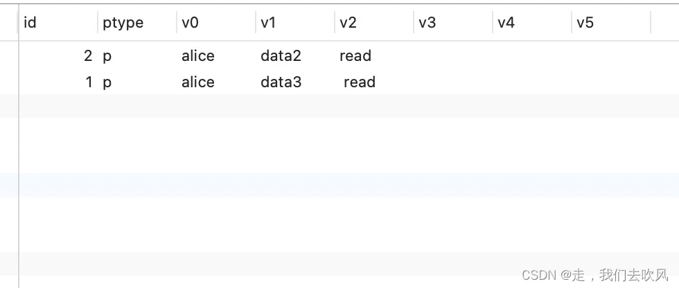
Task: Select the id cell showing 2
Action: [58, 56]
